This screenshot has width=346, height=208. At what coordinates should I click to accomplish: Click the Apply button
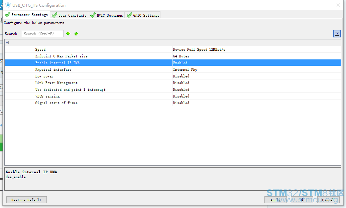point(275,200)
